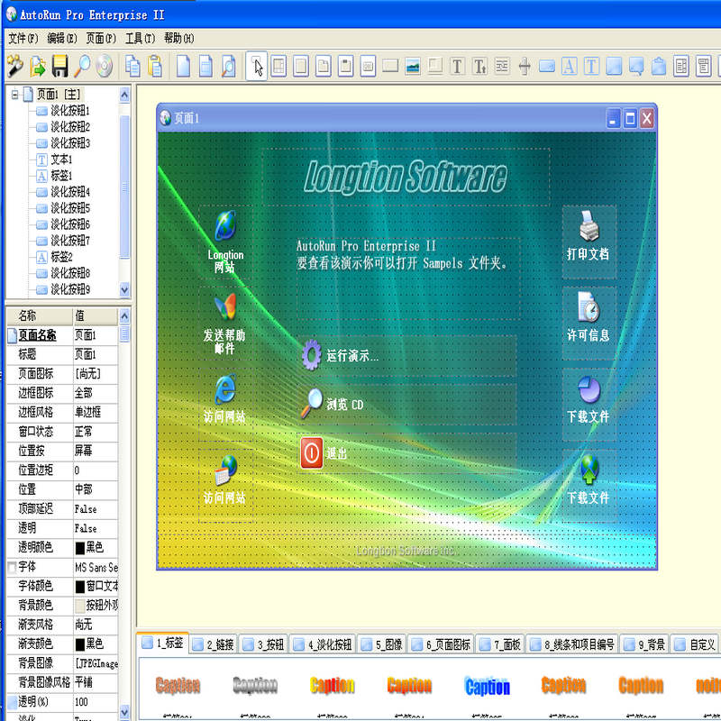Switch to the 6_页面图标 tab
Viewport: 721px width, 721px height.
442,644
